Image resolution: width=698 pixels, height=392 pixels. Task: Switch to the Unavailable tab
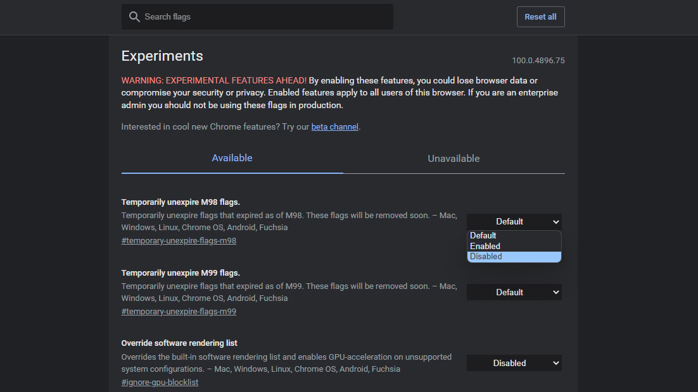[454, 159]
